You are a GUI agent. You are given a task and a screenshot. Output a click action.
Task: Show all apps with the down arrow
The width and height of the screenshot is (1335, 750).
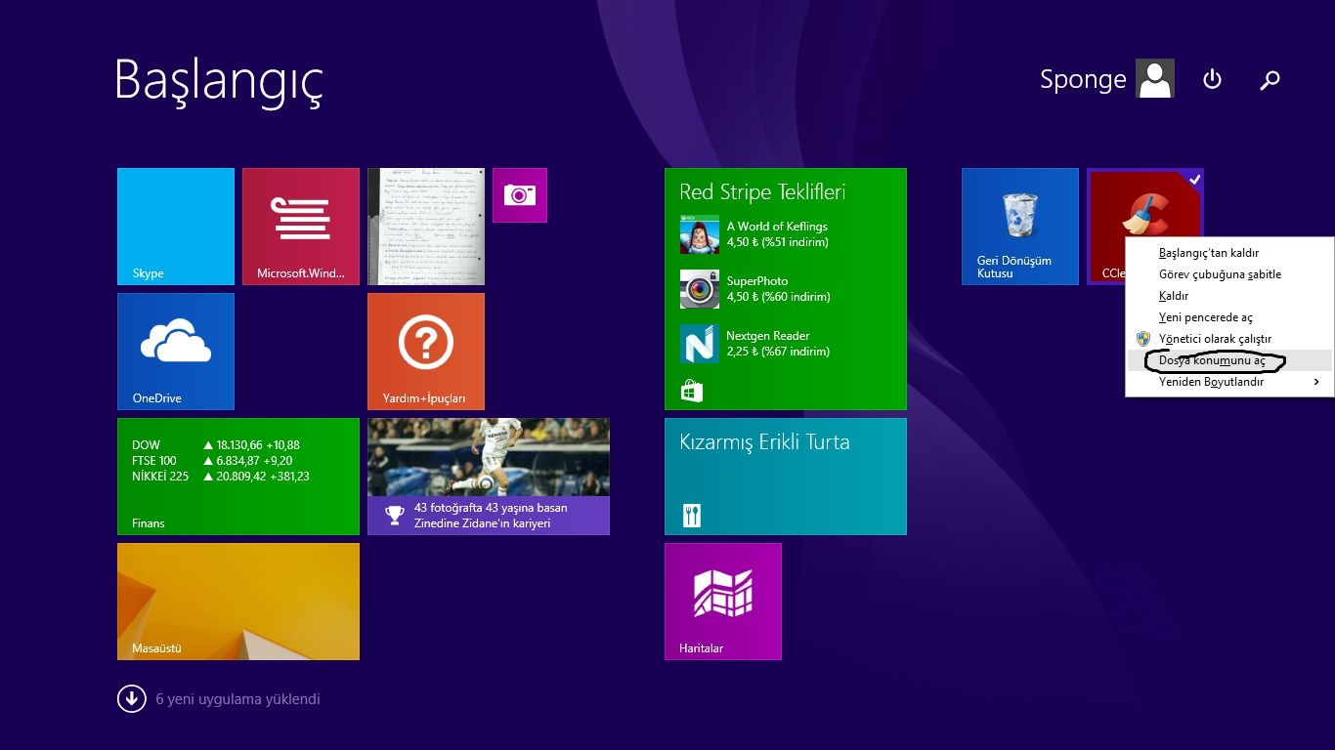[x=131, y=699]
